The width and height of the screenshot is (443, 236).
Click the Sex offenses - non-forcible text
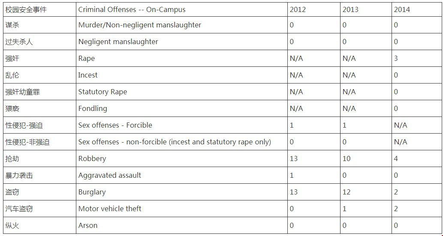coord(122,142)
